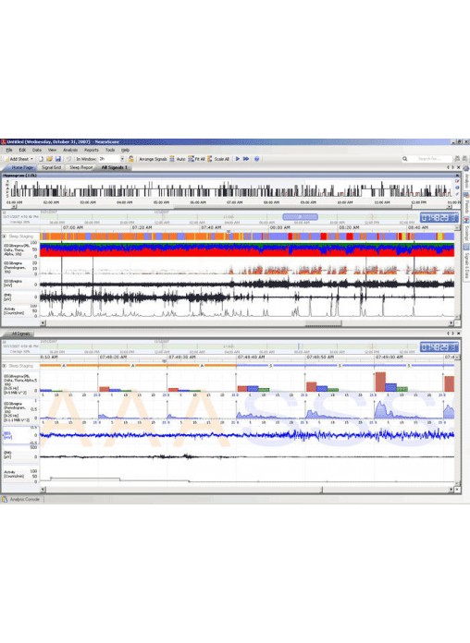Start playback with the play arrow
The width and height of the screenshot is (470, 643).
(238, 159)
